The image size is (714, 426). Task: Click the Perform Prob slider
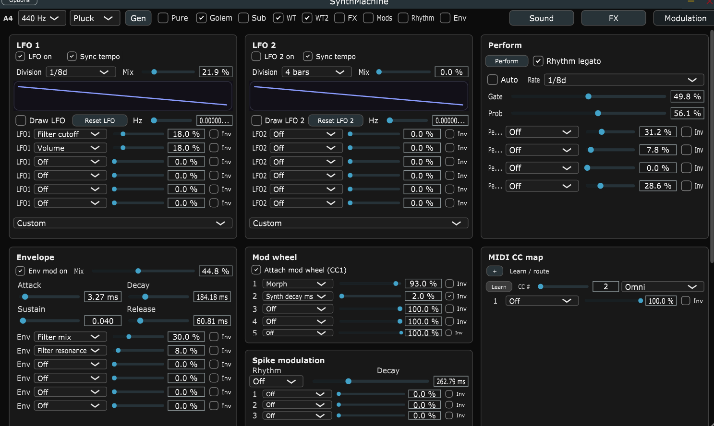pyautogui.click(x=588, y=114)
